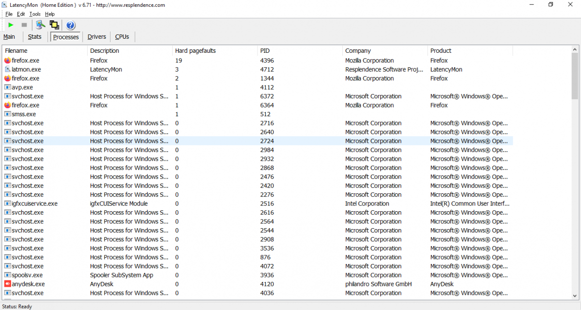
Task: Sort by the Description column header
Action: (130, 51)
